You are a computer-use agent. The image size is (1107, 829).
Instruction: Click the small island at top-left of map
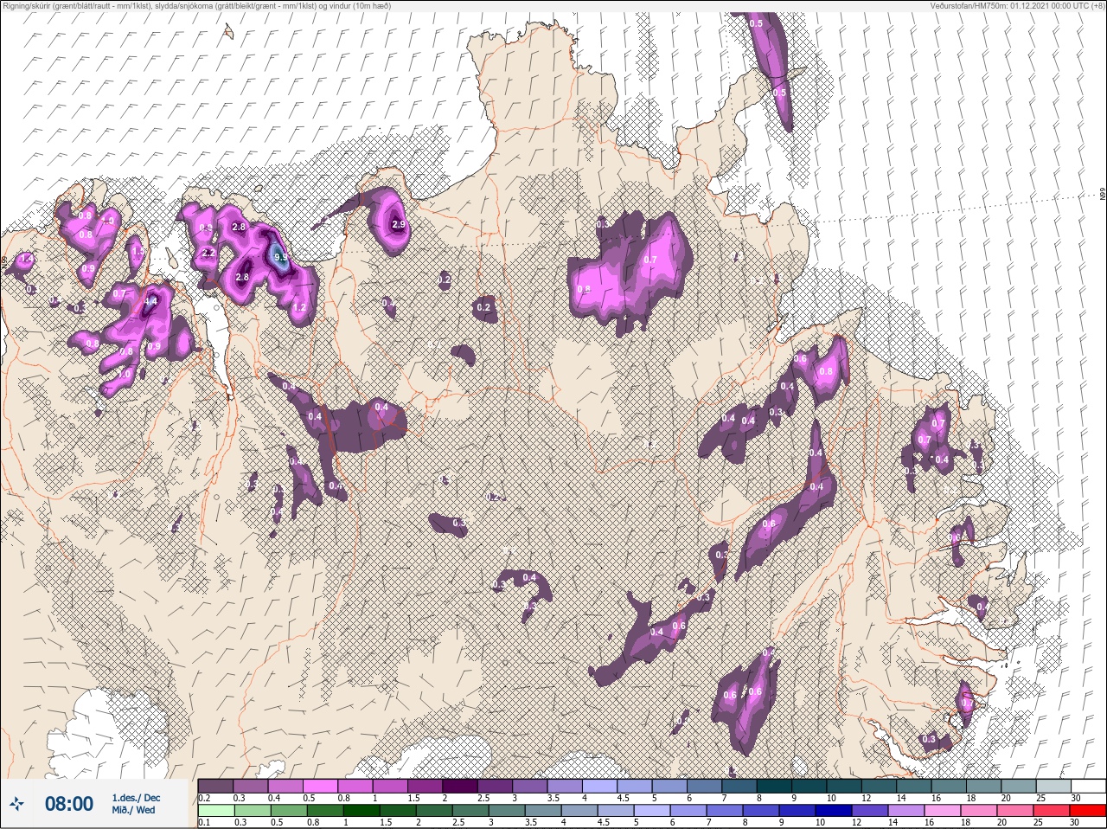[x=228, y=33]
